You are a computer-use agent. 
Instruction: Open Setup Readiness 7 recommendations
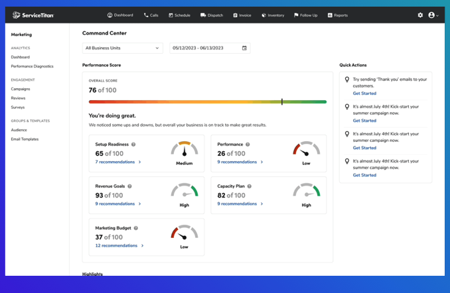(x=115, y=162)
